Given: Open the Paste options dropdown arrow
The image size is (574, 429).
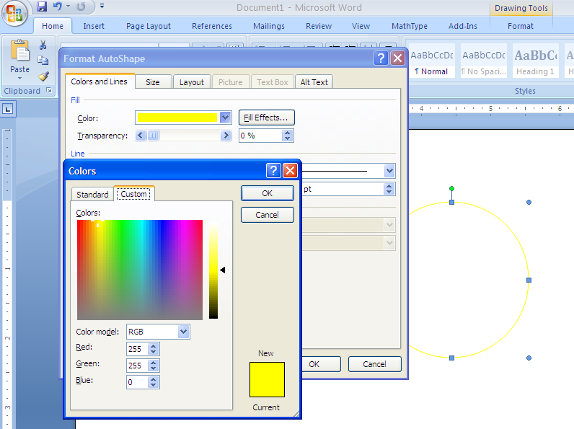Looking at the screenshot, I should click(x=19, y=79).
